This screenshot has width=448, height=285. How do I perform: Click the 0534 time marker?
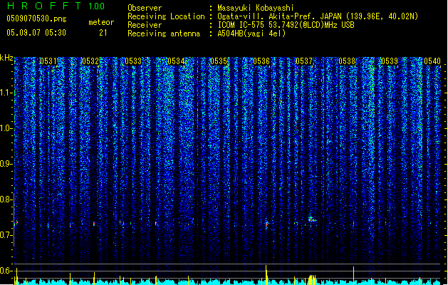[176, 61]
